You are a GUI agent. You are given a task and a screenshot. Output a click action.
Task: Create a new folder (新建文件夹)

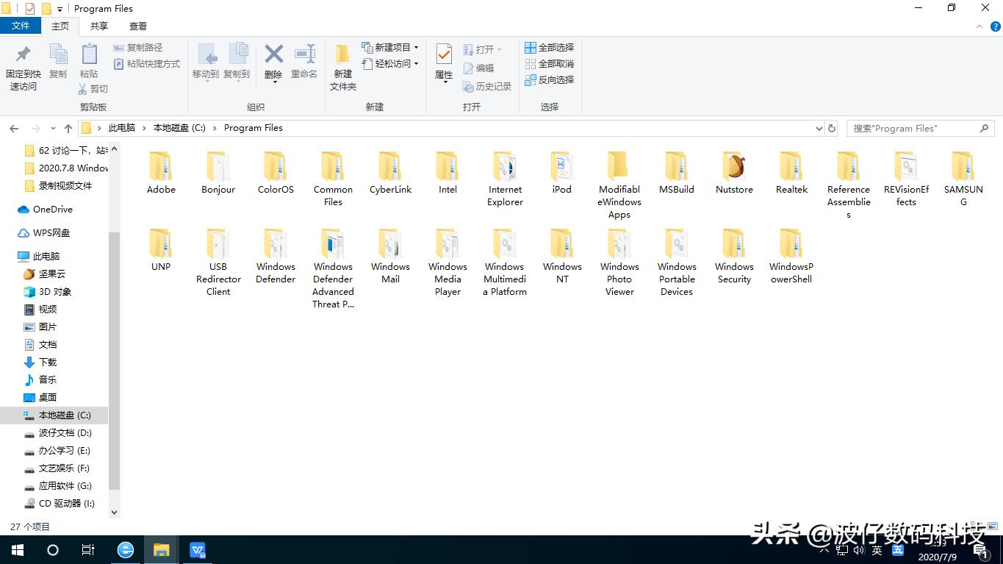342,66
